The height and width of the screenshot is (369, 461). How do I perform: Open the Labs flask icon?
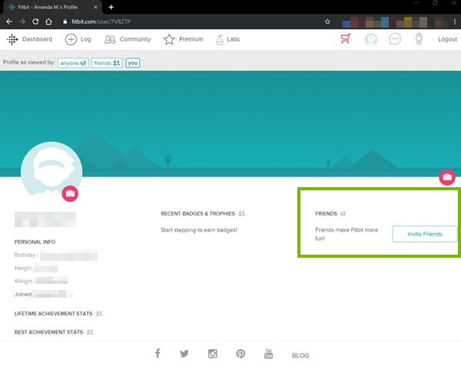(x=220, y=39)
